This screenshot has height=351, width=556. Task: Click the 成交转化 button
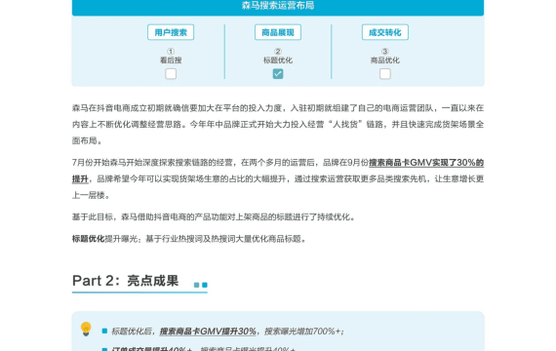click(x=384, y=32)
